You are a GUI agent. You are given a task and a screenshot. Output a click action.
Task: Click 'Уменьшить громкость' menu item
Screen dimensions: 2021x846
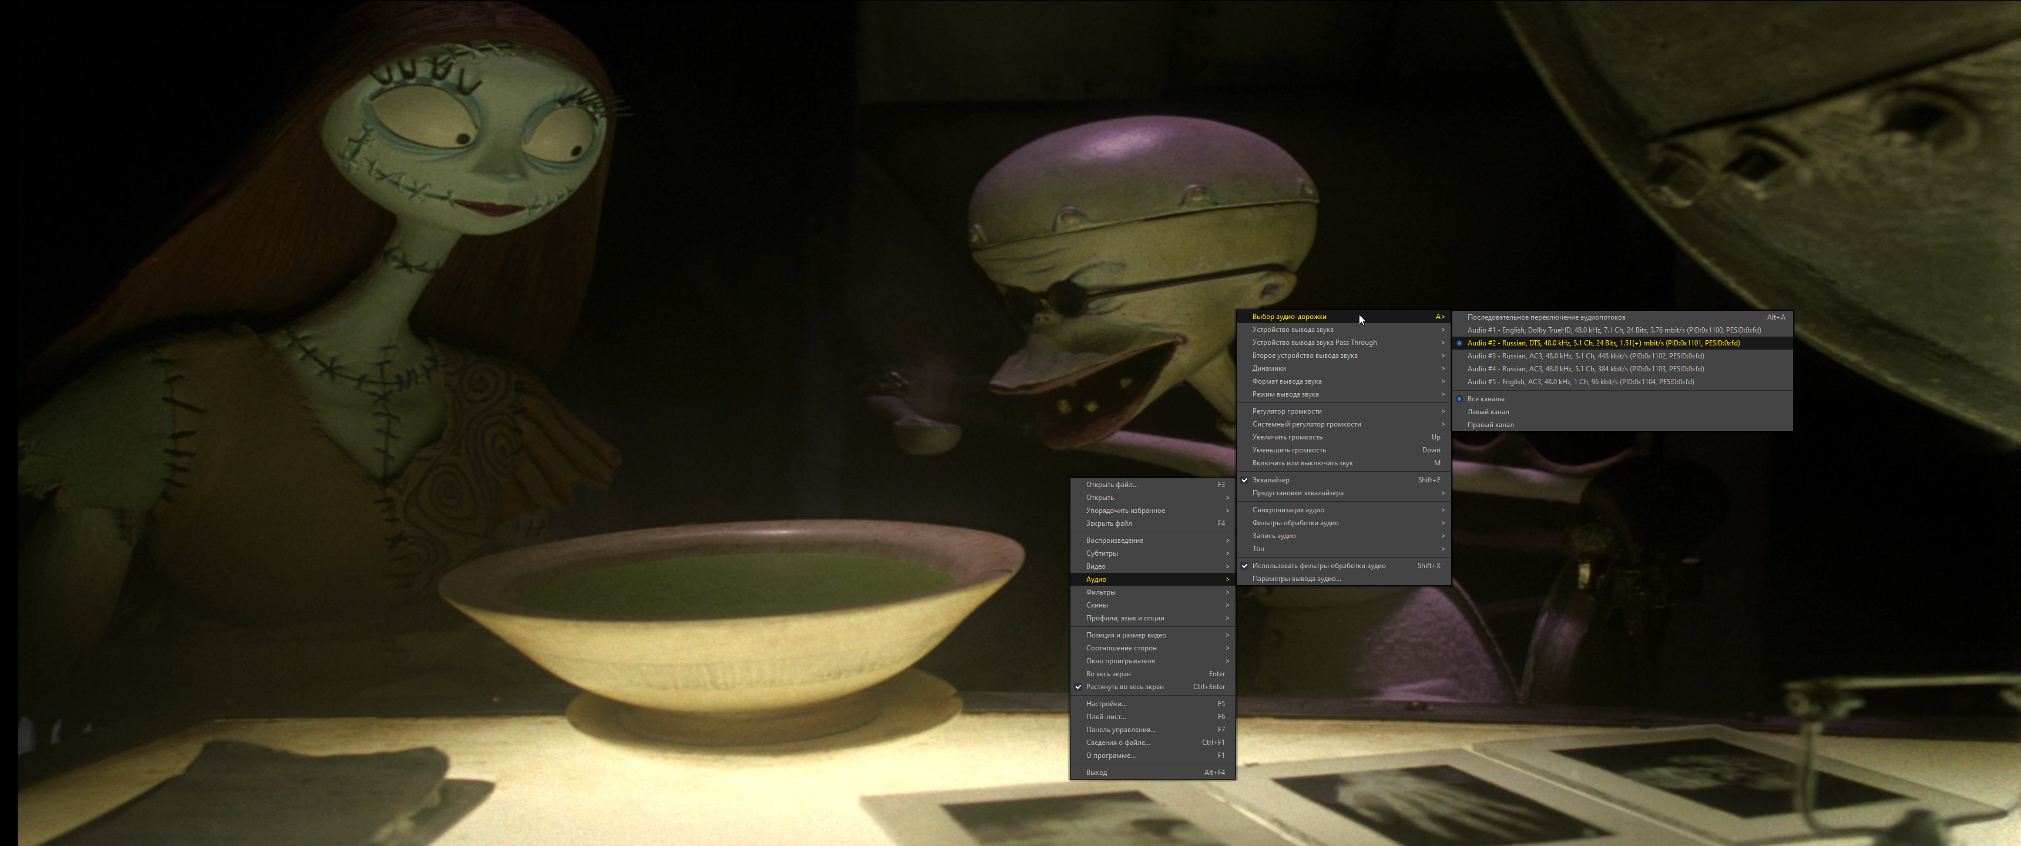1343,451
